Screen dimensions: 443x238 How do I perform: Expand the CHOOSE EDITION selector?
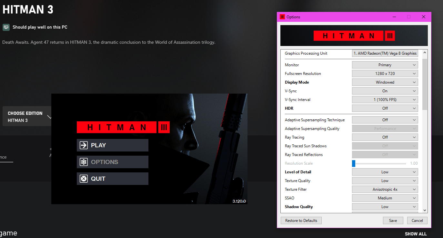27,116
